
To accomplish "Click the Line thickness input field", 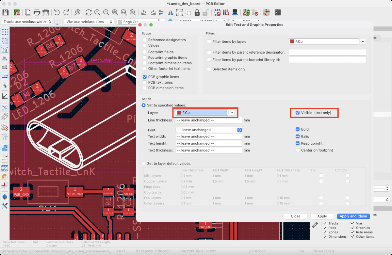I will [208, 120].
